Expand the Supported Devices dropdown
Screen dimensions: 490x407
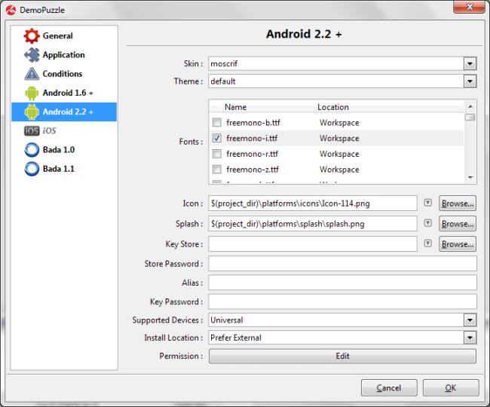point(470,320)
